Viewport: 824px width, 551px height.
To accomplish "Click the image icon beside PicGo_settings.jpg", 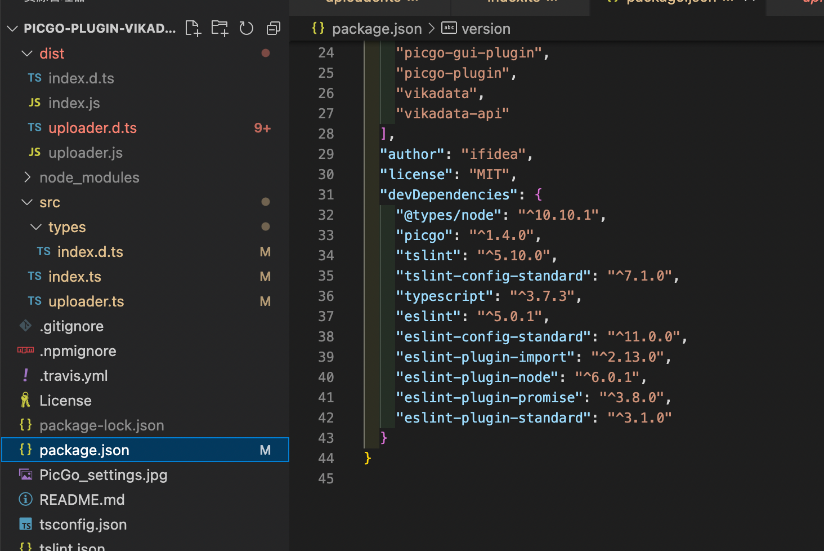I will pyautogui.click(x=25, y=474).
